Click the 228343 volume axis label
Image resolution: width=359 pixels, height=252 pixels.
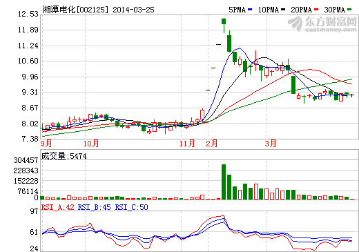click(26, 171)
